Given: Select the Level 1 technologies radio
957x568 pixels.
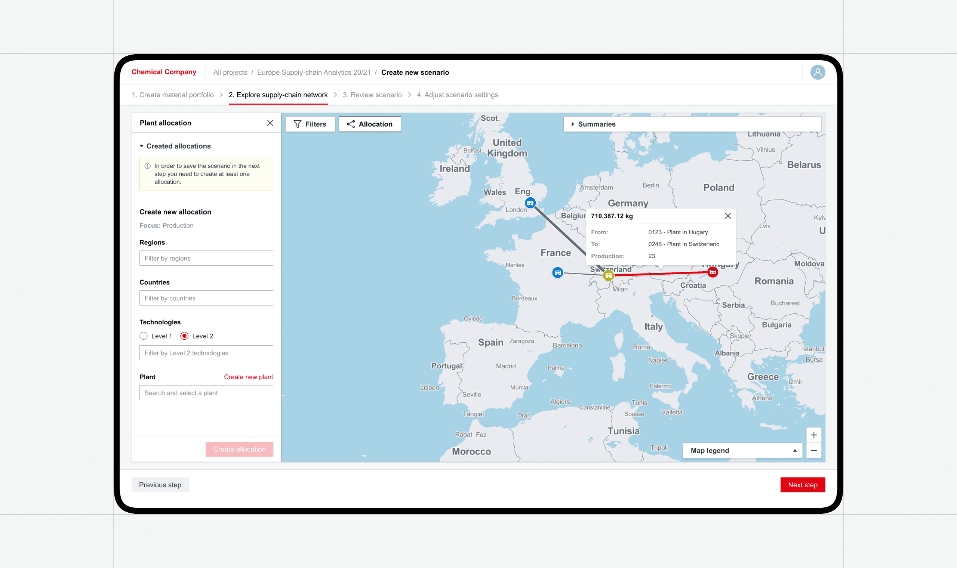Looking at the screenshot, I should click(x=144, y=336).
